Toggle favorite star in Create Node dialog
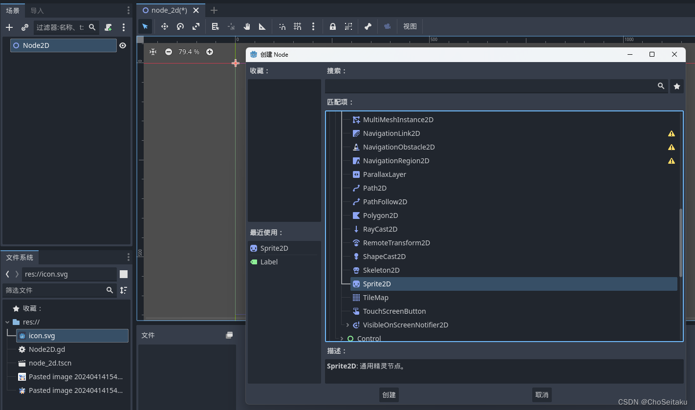Viewport: 695px width, 410px height. [677, 86]
